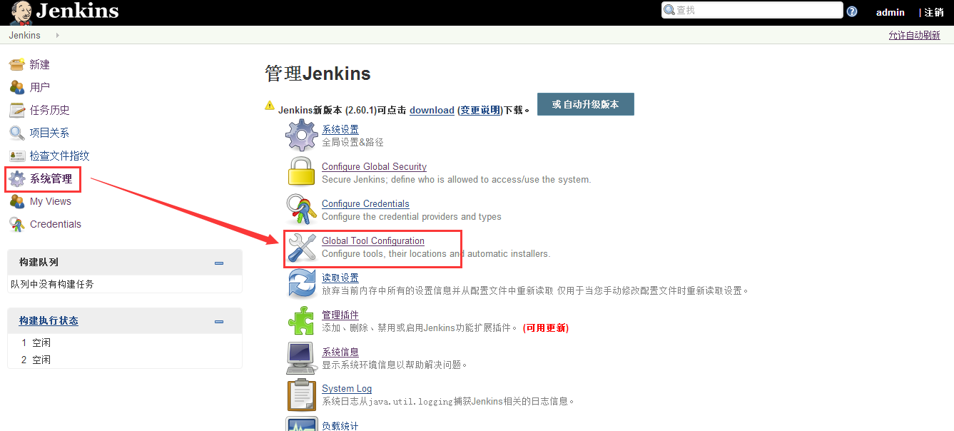Collapse the 构建执行状态 panel
Image resolution: width=954 pixels, height=431 pixels.
pos(220,321)
